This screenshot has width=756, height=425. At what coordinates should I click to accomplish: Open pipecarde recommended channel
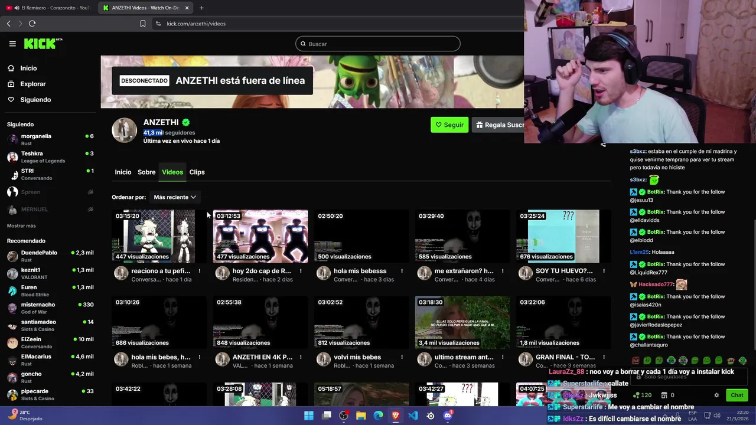tap(50, 394)
